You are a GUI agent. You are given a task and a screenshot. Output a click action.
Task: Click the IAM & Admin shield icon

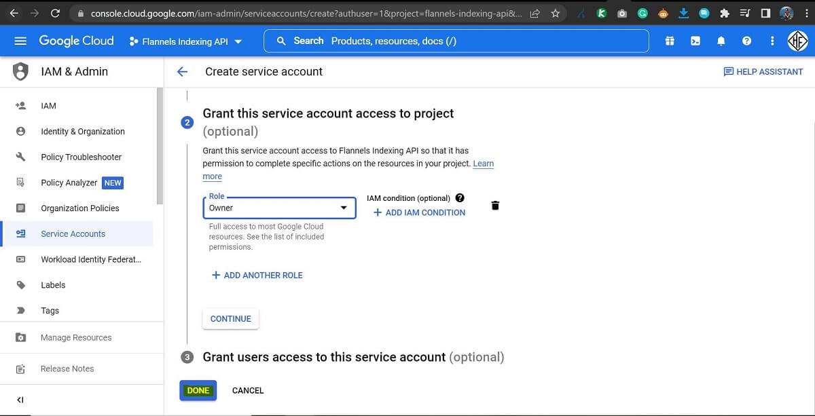[21, 71]
